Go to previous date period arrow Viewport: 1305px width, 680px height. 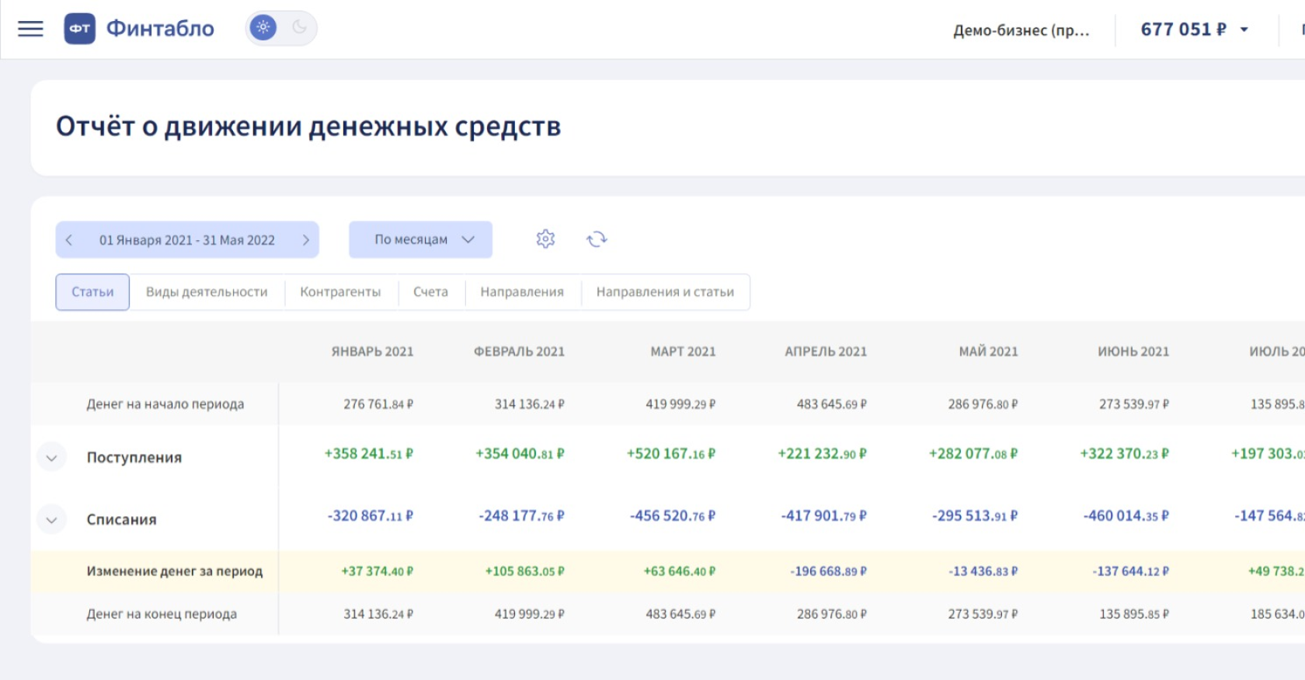(69, 240)
